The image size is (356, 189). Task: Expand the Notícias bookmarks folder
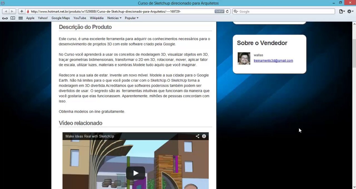pos(114,18)
